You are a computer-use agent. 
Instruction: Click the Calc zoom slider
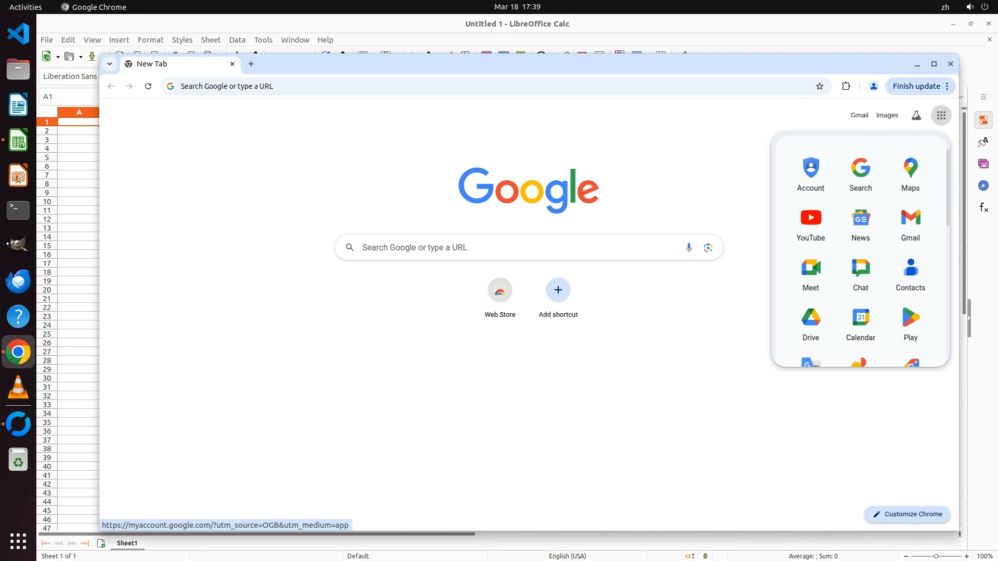click(936, 556)
